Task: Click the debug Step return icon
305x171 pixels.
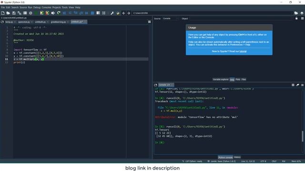Action: 81,13
